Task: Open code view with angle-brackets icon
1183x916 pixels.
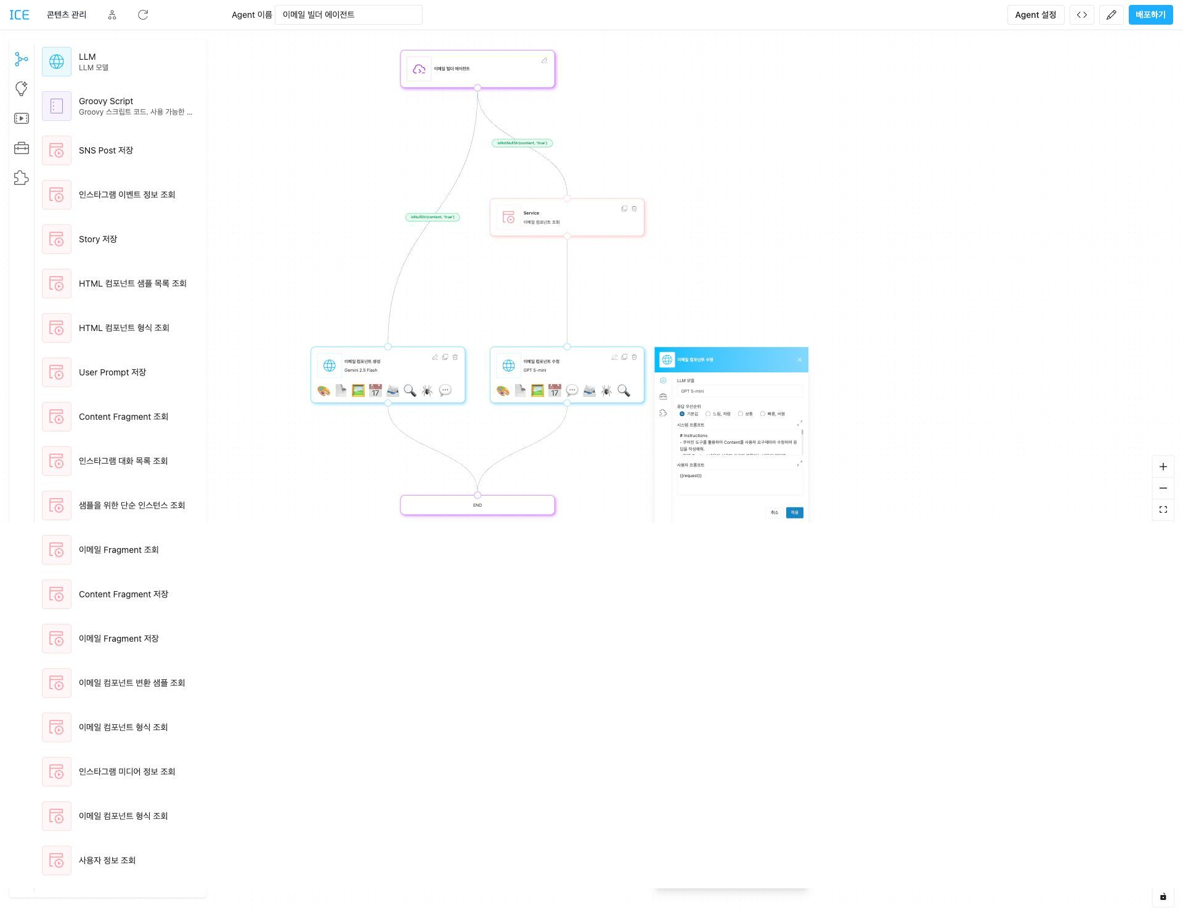Action: click(1082, 15)
